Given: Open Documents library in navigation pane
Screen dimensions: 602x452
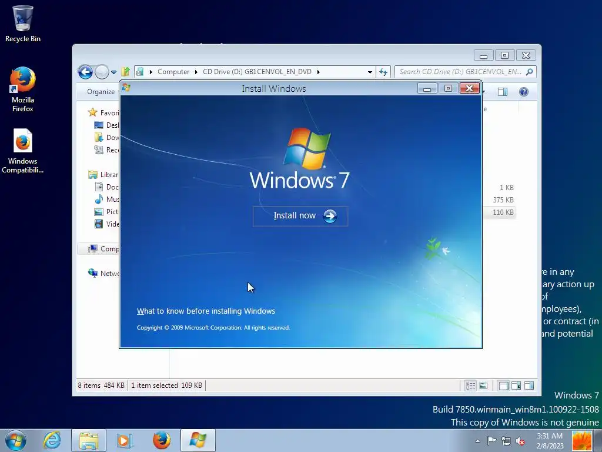Looking at the screenshot, I should [107, 187].
